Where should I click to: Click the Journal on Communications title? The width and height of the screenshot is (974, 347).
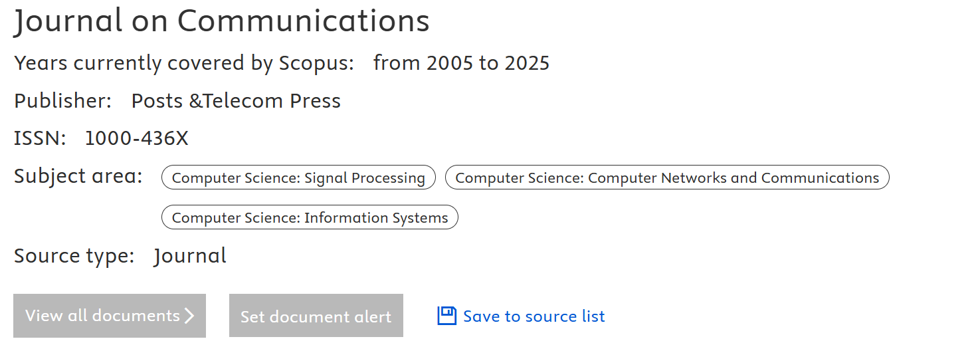point(222,21)
